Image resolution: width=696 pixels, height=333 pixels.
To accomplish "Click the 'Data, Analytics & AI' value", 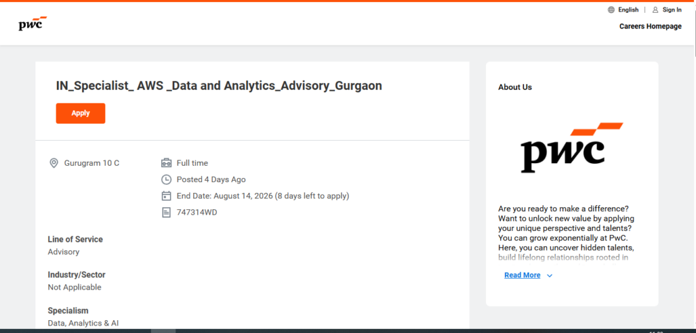I will pos(83,323).
